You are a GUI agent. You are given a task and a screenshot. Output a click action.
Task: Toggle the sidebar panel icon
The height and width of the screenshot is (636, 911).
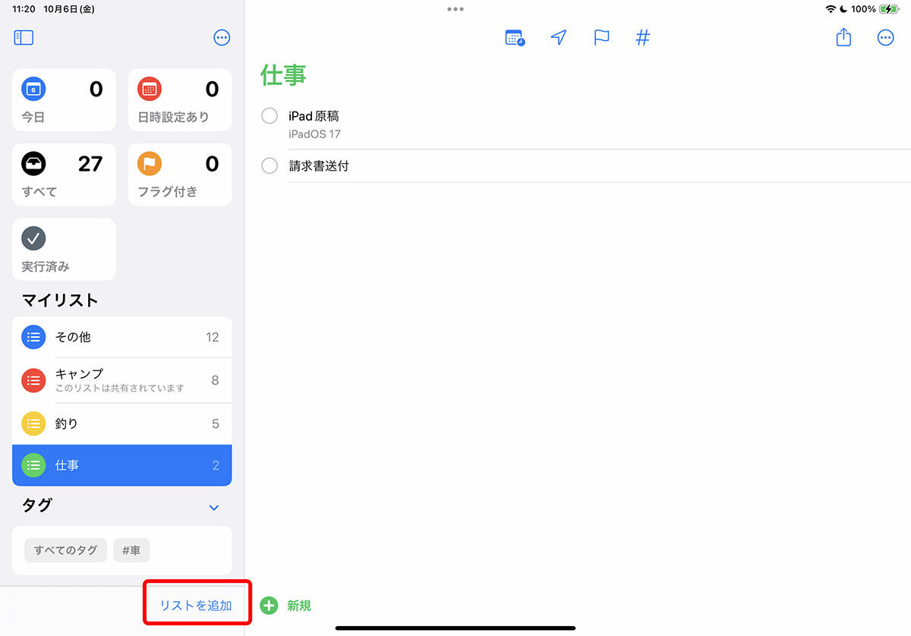pos(24,37)
